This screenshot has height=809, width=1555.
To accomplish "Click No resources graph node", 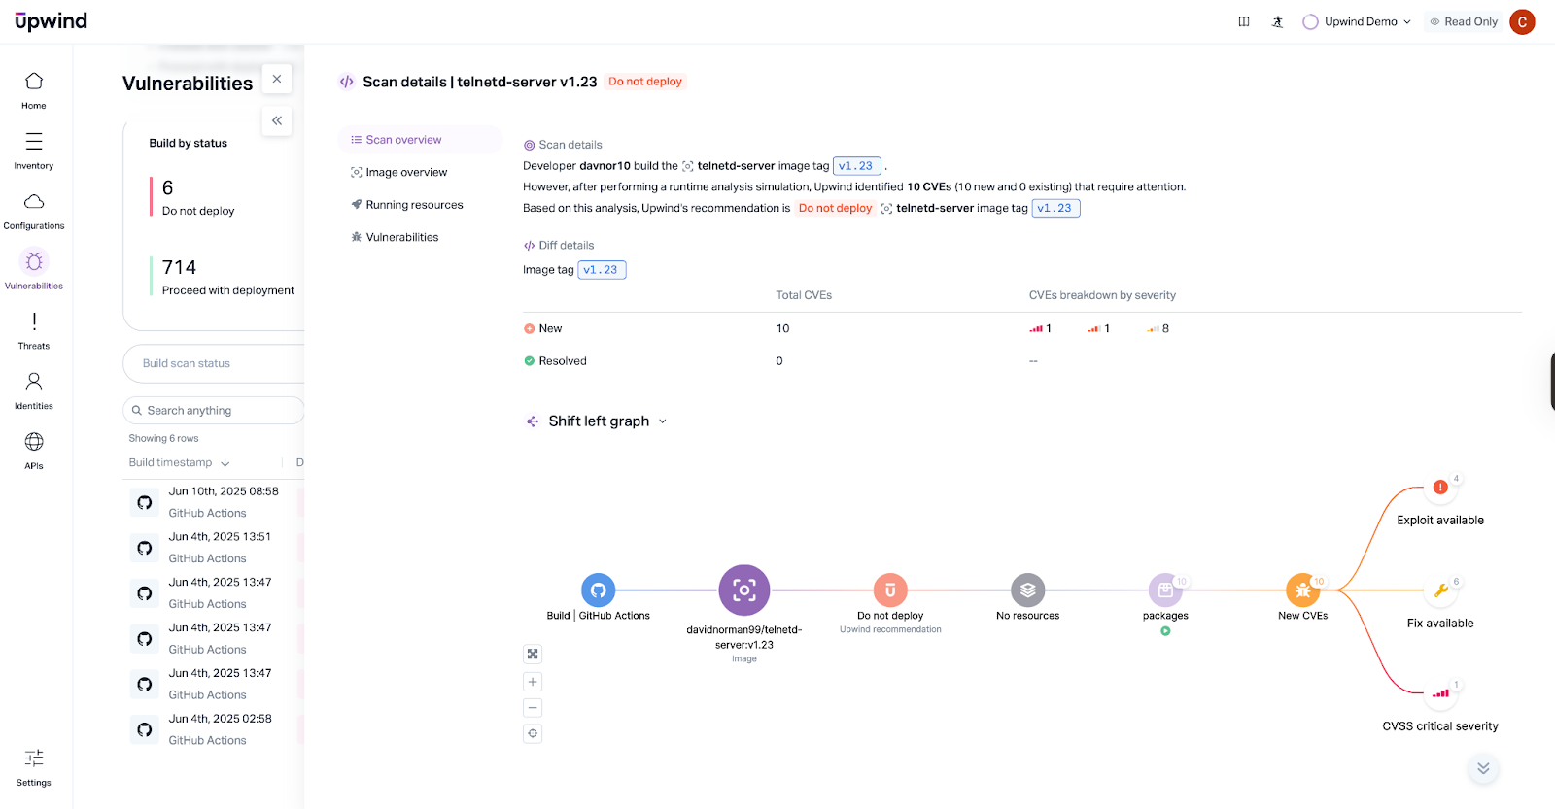I will pos(1028,590).
